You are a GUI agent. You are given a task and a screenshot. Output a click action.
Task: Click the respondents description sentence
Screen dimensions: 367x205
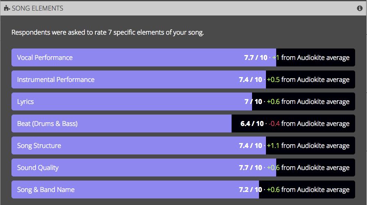pos(108,33)
